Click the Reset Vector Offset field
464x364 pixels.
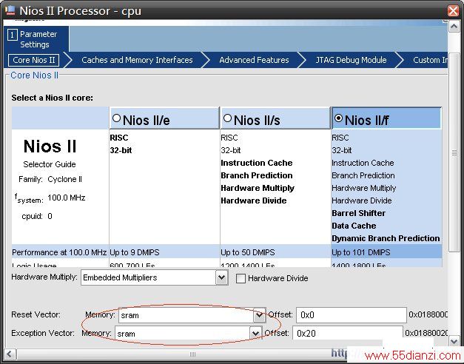(352, 315)
